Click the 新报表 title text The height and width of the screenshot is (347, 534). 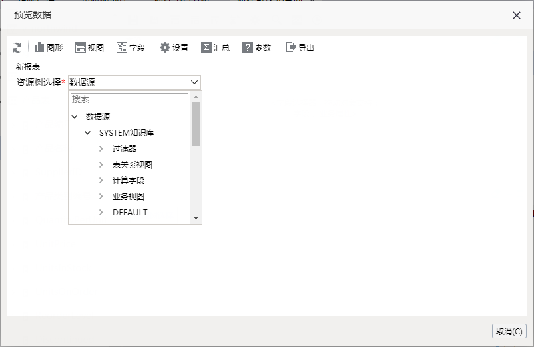pos(28,67)
